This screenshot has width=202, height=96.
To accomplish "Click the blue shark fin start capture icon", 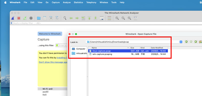I will 13,18.
